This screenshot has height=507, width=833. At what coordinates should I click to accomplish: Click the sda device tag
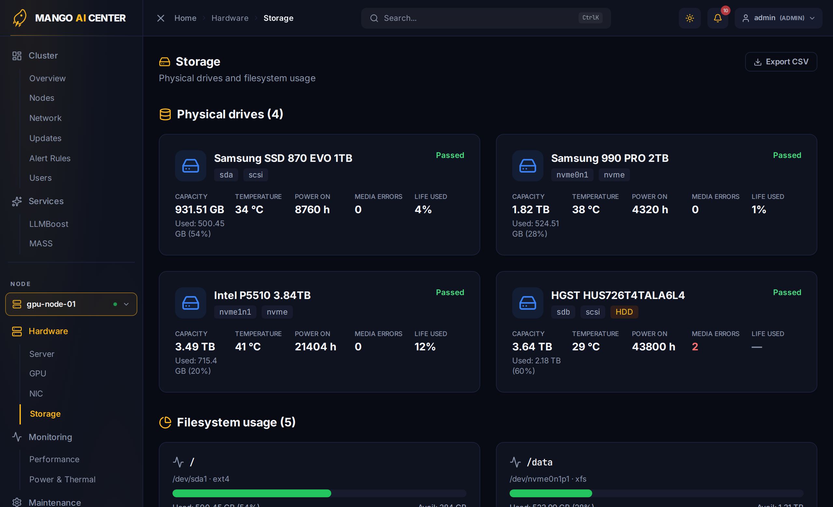(226, 175)
